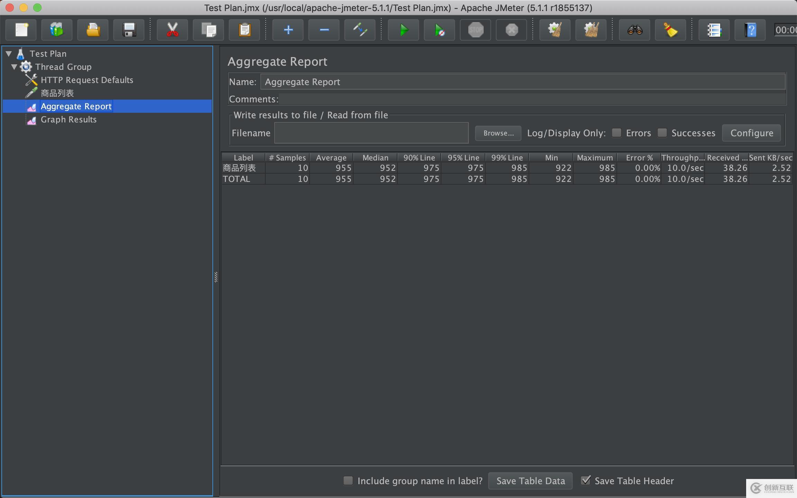The width and height of the screenshot is (797, 498).
Task: Click the Help question mark icon
Action: coord(750,30)
